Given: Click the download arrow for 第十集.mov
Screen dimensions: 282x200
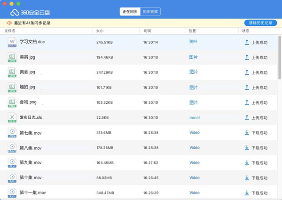Looking at the screenshot, I should click(247, 178).
